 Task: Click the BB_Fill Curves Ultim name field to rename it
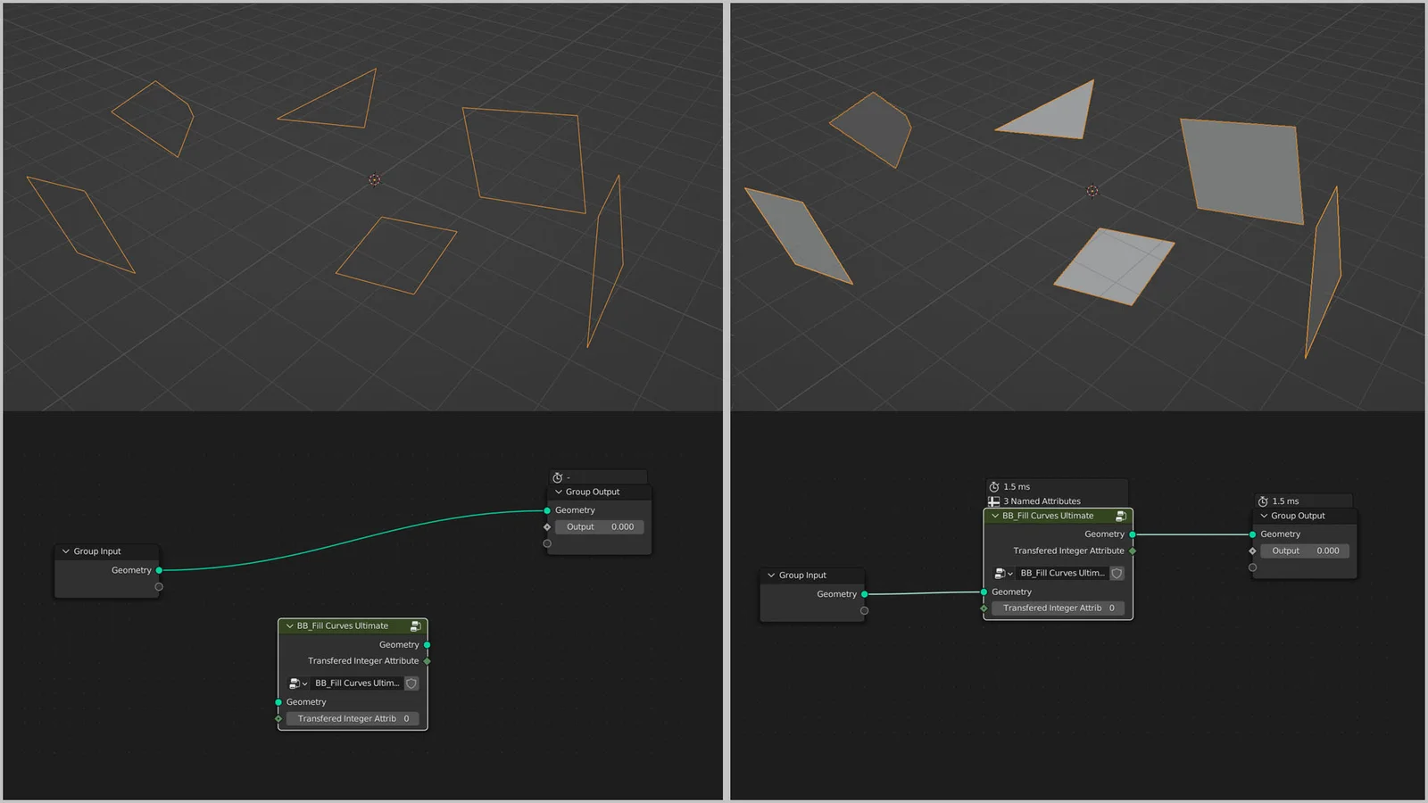(357, 683)
